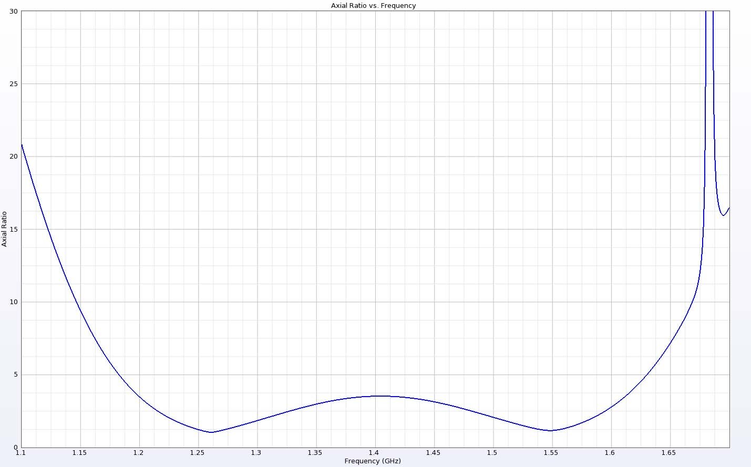Image resolution: width=751 pixels, height=467 pixels.
Task: Click the x-axis tick value 1.2
Action: pos(138,453)
